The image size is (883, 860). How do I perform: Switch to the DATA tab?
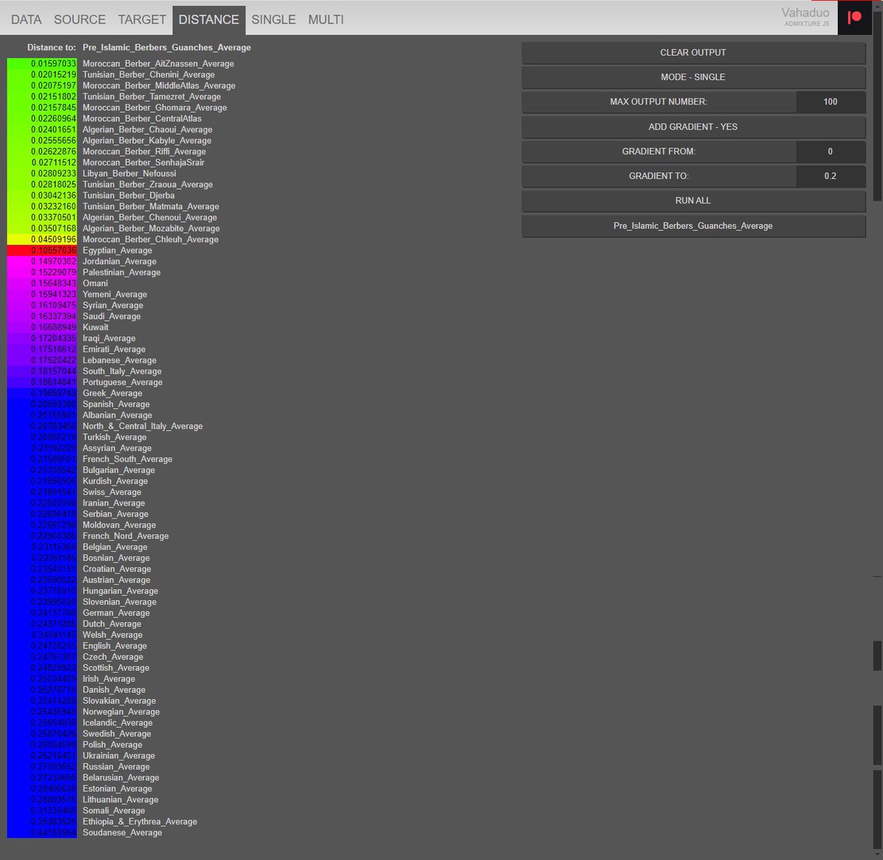(x=26, y=20)
